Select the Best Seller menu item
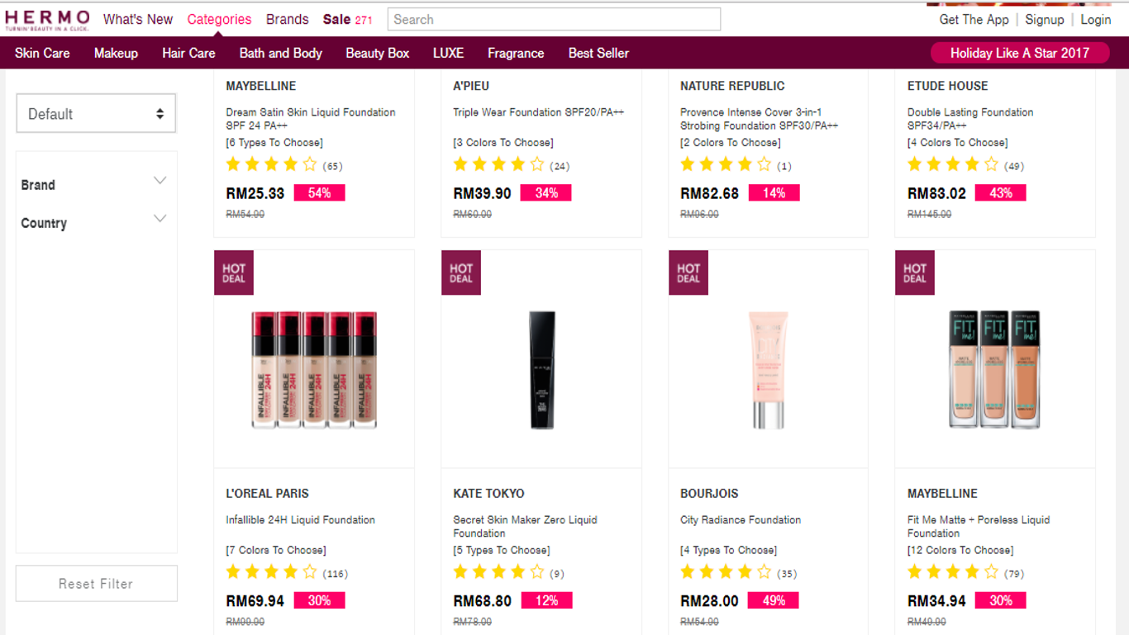This screenshot has height=635, width=1129. (598, 53)
